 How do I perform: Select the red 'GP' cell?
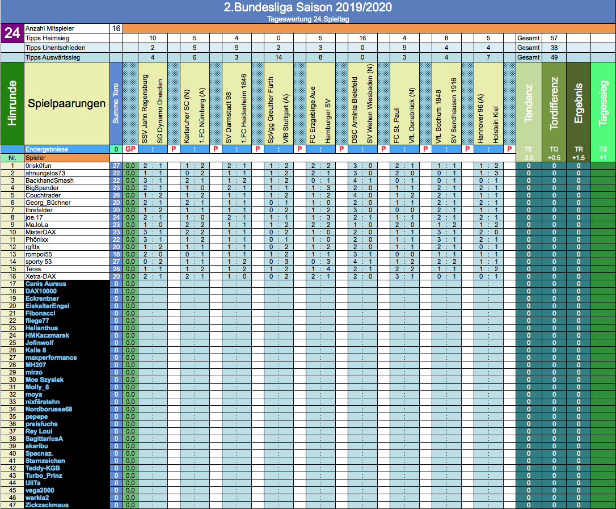pos(130,149)
